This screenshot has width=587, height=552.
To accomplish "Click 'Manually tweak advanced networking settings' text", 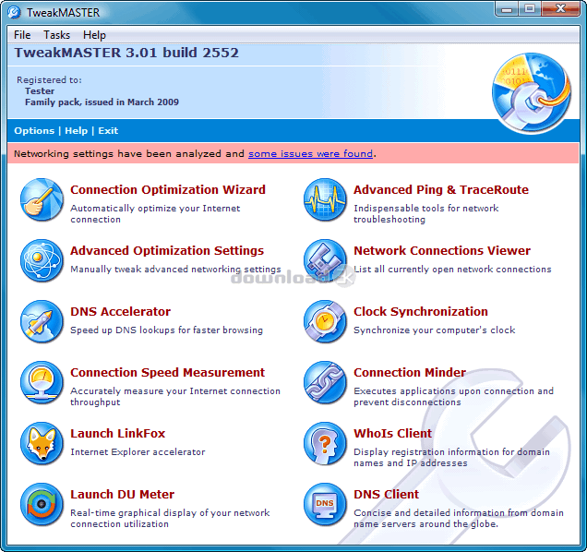I will [x=175, y=270].
